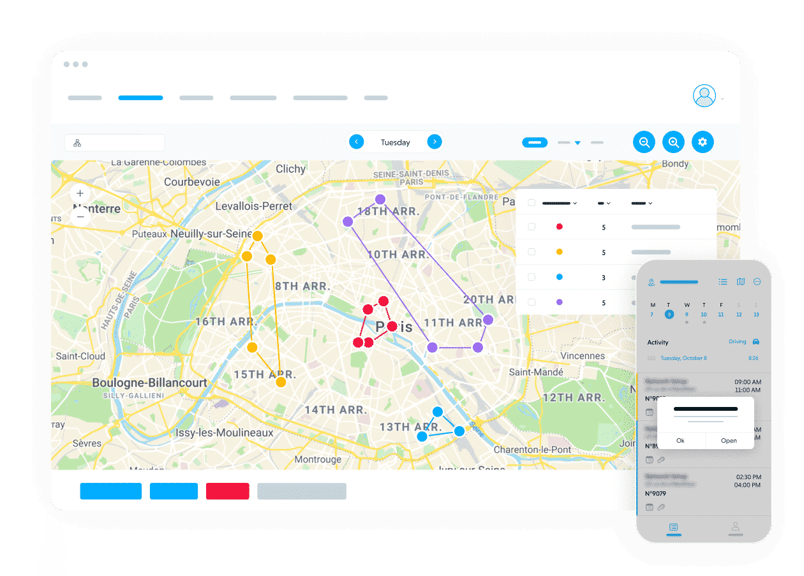
Task: Click the gray button below the map
Action: [302, 491]
